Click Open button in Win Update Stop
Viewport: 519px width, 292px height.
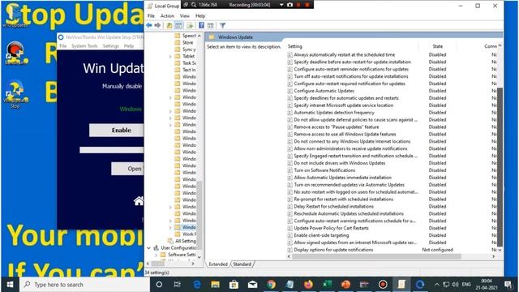tap(127, 169)
